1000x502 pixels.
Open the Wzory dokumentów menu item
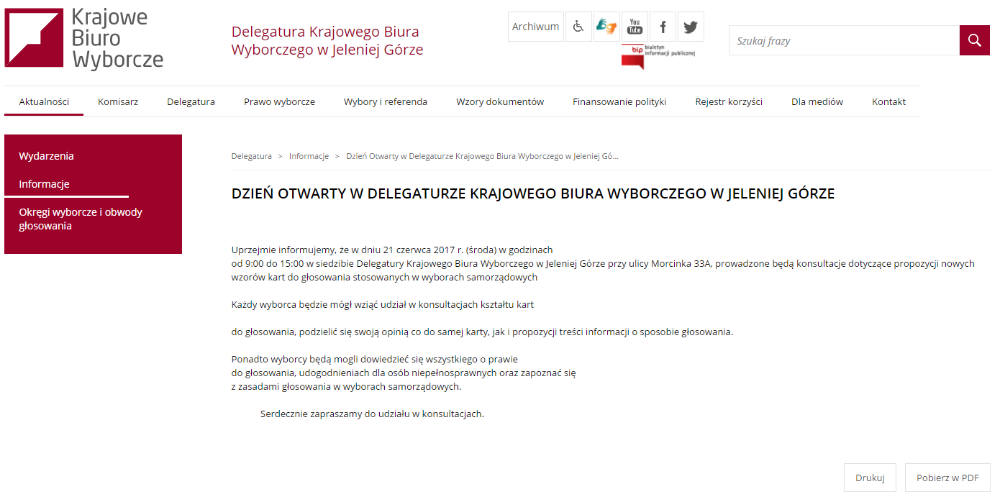tap(500, 101)
